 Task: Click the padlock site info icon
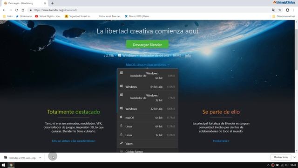point(30,10)
